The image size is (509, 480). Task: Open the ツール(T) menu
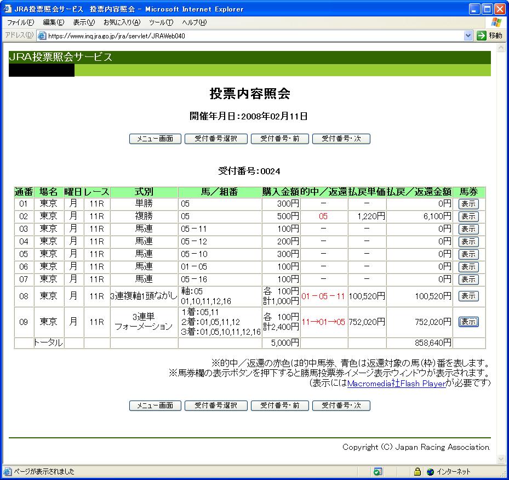click(161, 22)
